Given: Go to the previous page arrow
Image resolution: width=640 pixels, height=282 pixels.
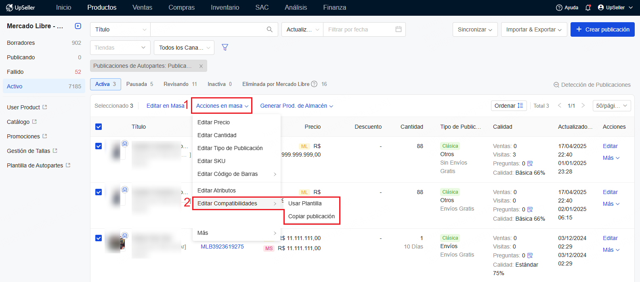Looking at the screenshot, I should 560,106.
